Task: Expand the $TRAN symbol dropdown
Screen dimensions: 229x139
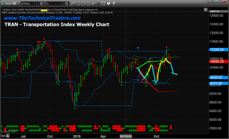Action: [37, 4]
